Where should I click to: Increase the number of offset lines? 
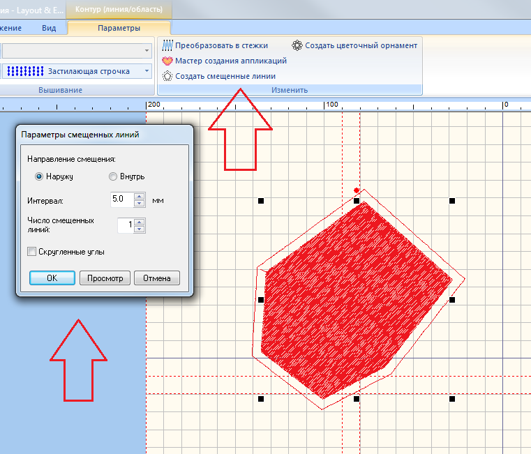pos(140,222)
